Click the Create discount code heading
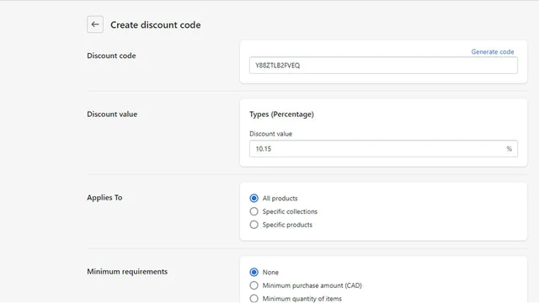The image size is (539, 303). point(155,24)
